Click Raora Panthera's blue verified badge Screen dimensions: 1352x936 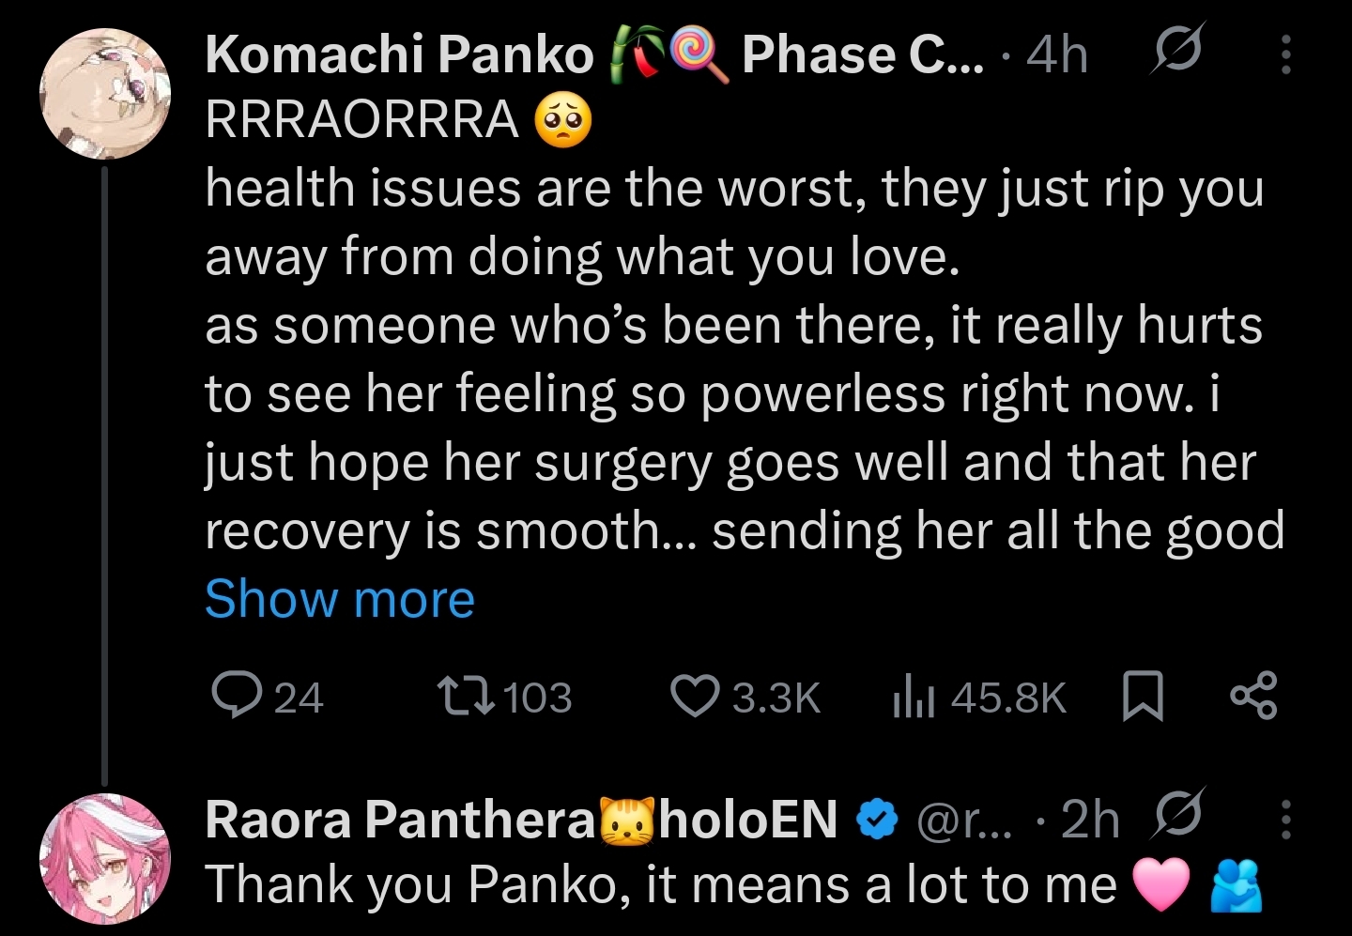coord(876,820)
